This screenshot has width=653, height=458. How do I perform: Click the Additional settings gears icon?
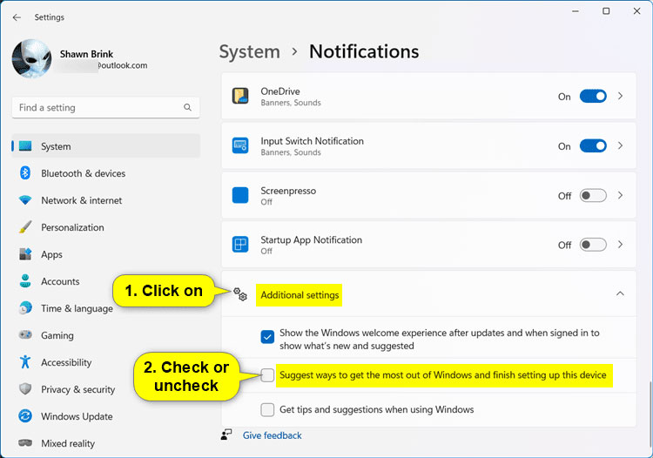[240, 294]
